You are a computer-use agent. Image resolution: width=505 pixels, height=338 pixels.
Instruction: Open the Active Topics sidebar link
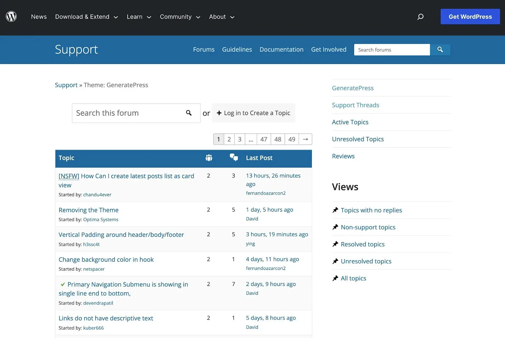click(x=350, y=122)
